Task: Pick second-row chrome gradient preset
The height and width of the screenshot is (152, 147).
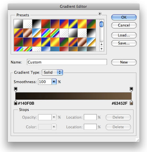Action: coord(37,33)
